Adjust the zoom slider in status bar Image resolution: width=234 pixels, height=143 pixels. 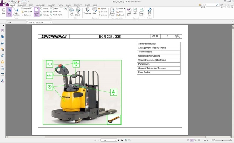point(222,140)
